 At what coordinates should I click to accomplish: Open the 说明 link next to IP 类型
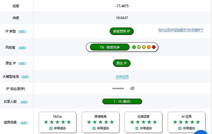pyautogui.click(x=22, y=31)
